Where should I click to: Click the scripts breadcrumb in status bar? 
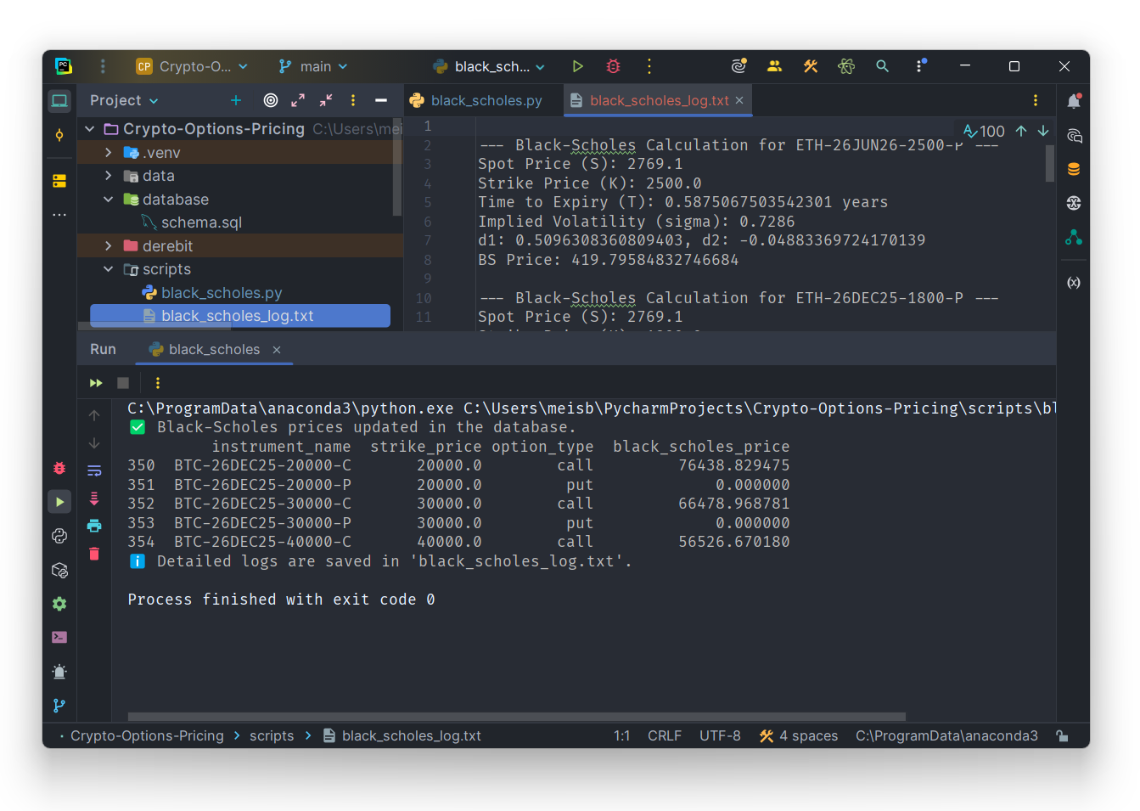pyautogui.click(x=272, y=736)
